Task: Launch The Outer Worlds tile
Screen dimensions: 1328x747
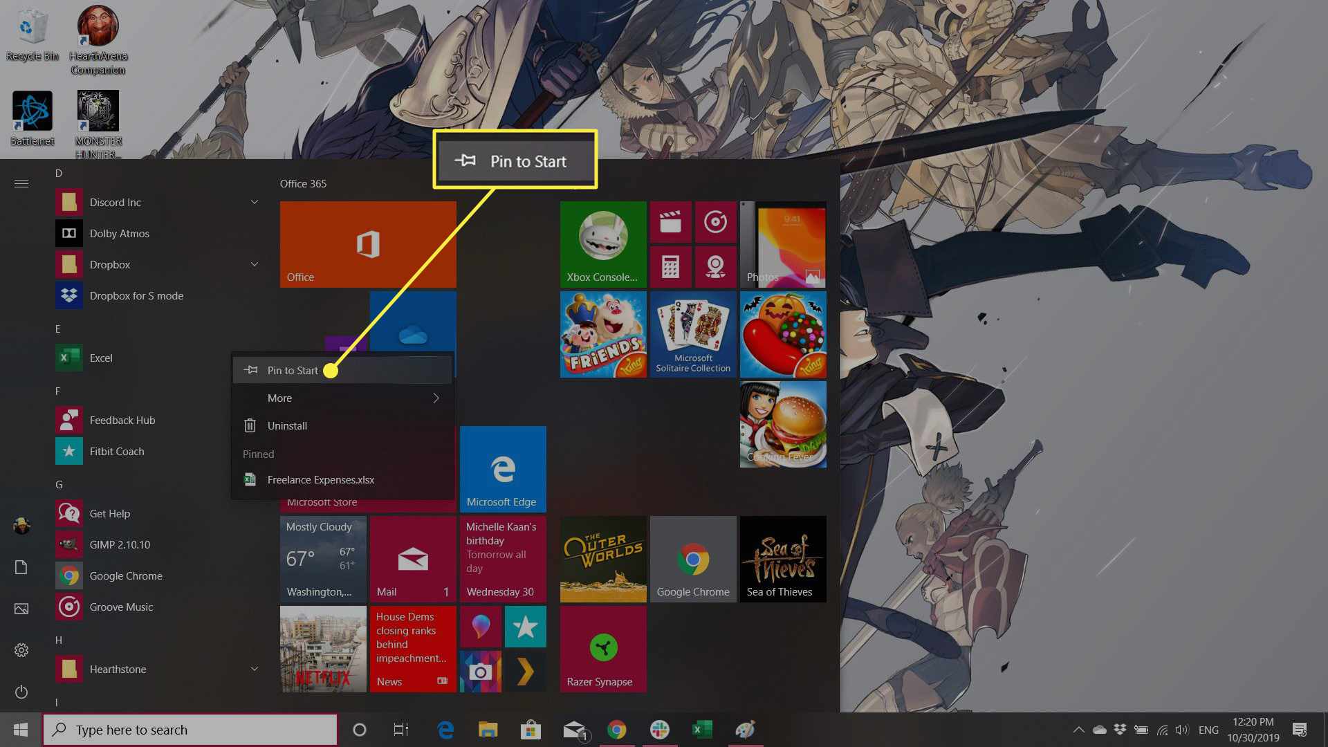Action: 603,559
